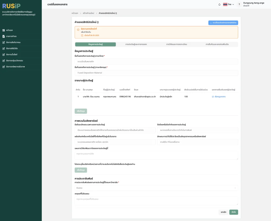Click the similar products on market field

tap(115, 142)
